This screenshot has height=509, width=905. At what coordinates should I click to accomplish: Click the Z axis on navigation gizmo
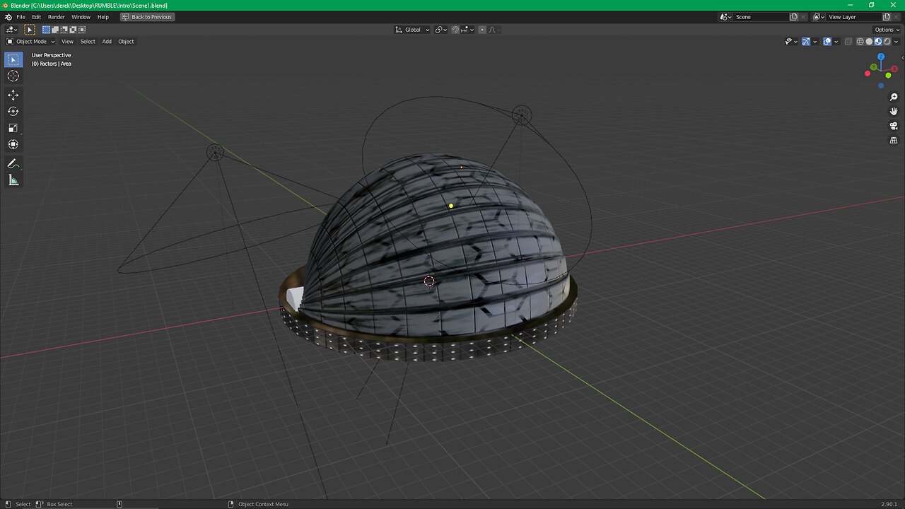tap(881, 57)
